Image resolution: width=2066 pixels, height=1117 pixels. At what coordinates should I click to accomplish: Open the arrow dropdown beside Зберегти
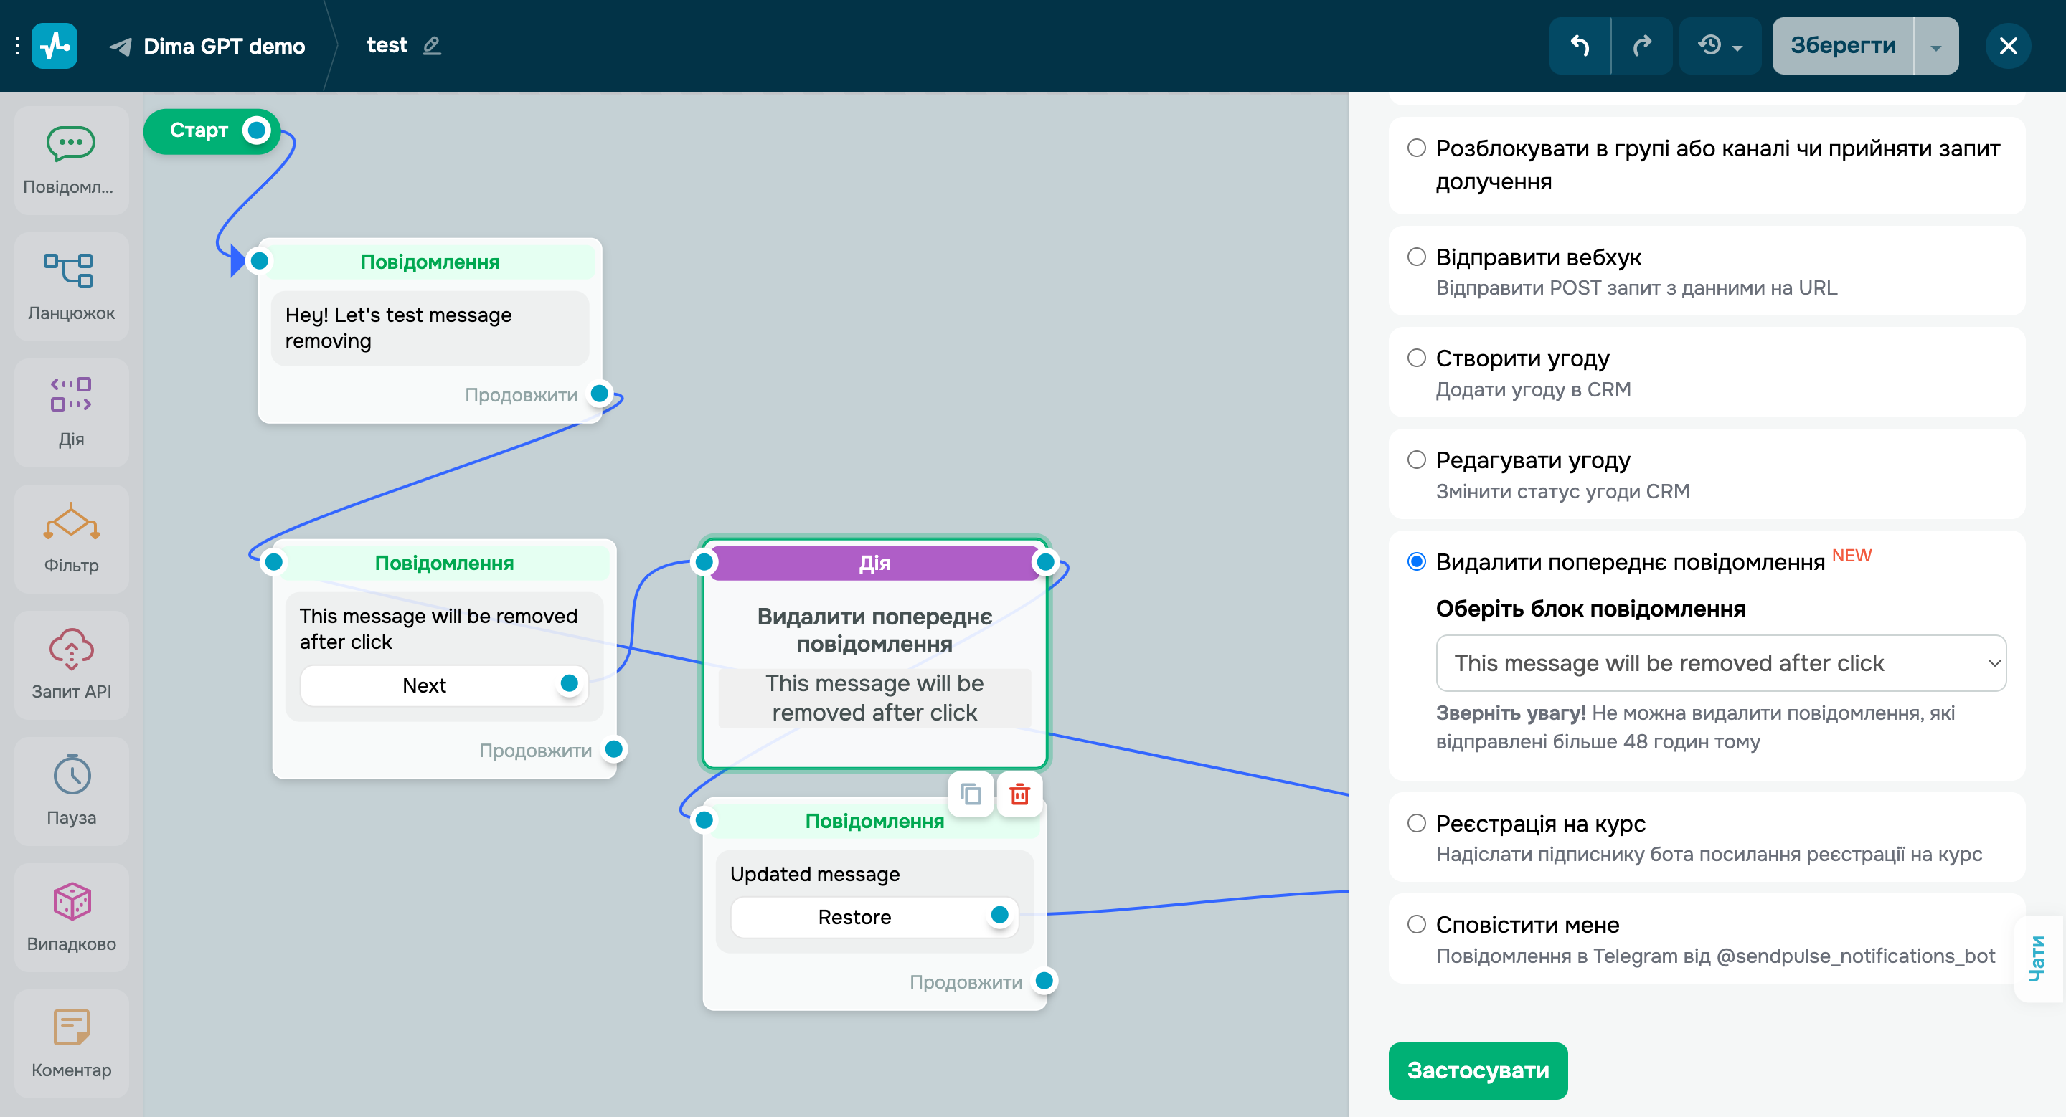tap(1935, 46)
